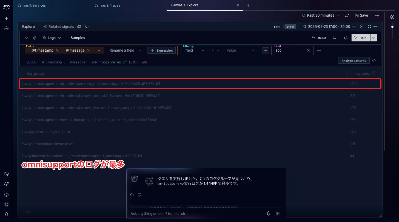Open the canvas more options menu beside Save
This screenshot has width=399, height=222.
pos(377,15)
